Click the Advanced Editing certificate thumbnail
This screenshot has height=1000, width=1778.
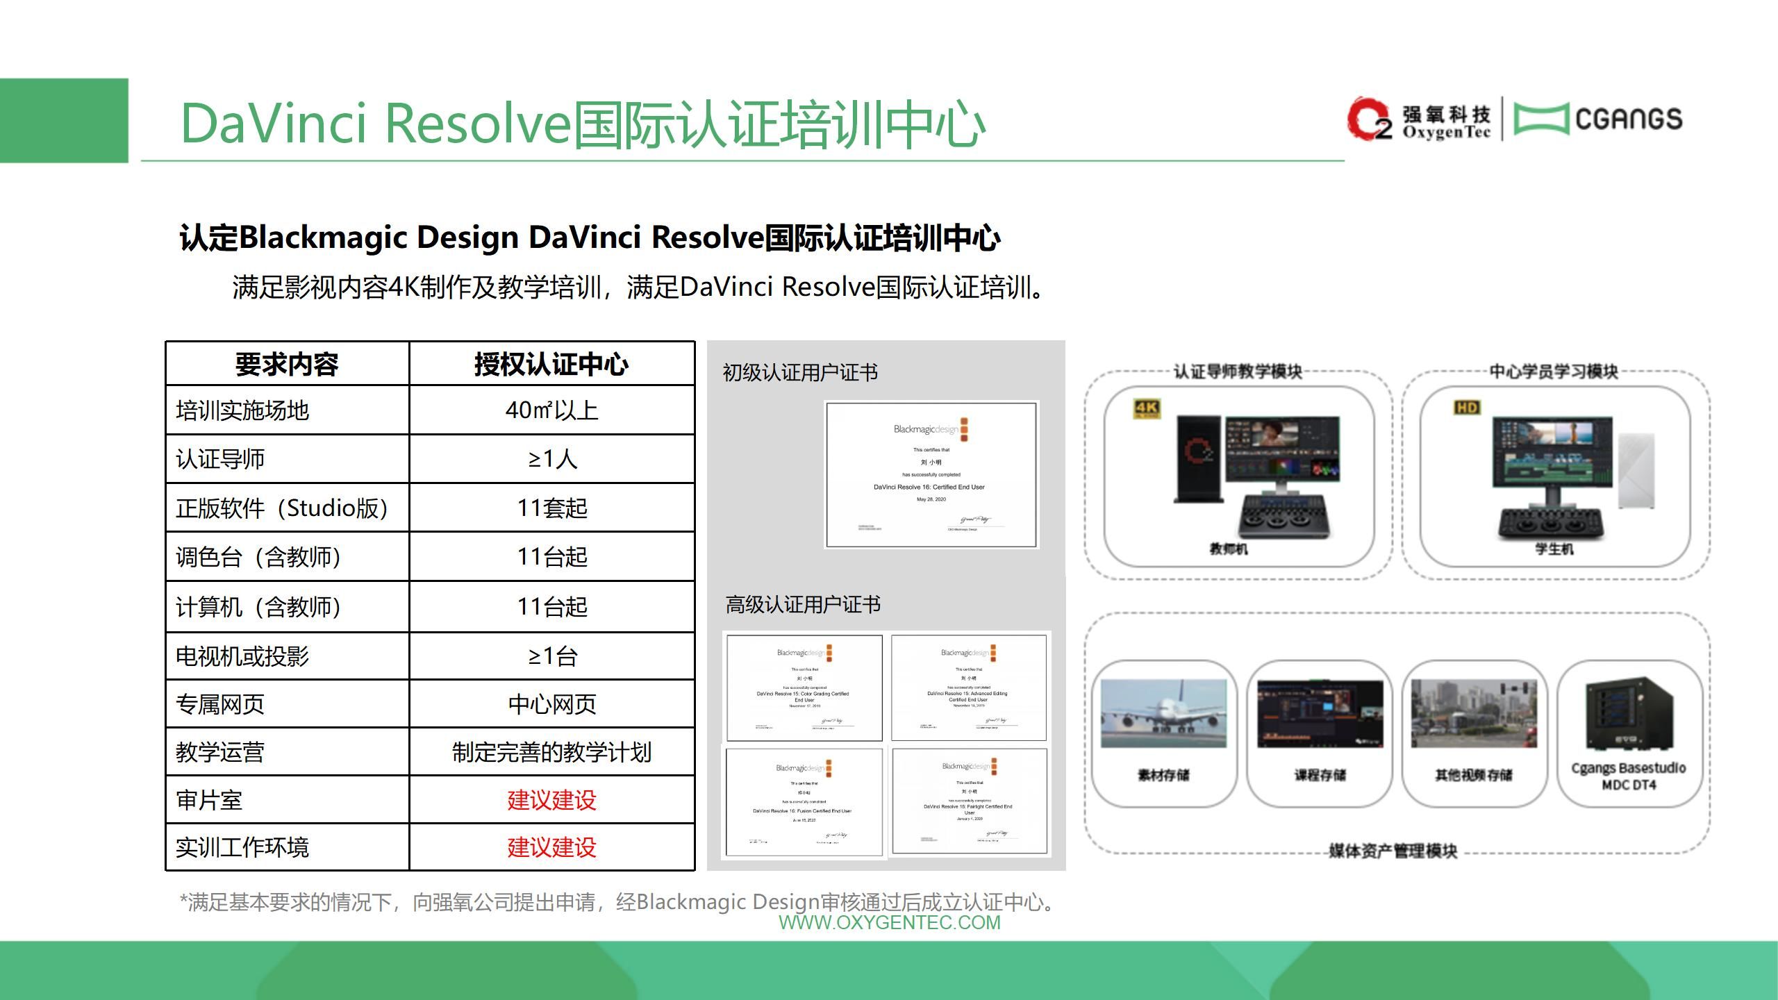(969, 687)
